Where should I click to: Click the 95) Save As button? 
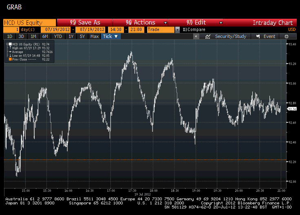(85, 22)
